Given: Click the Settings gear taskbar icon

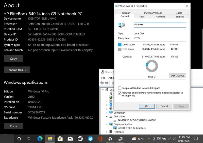Looking at the screenshot, I should (110, 139).
